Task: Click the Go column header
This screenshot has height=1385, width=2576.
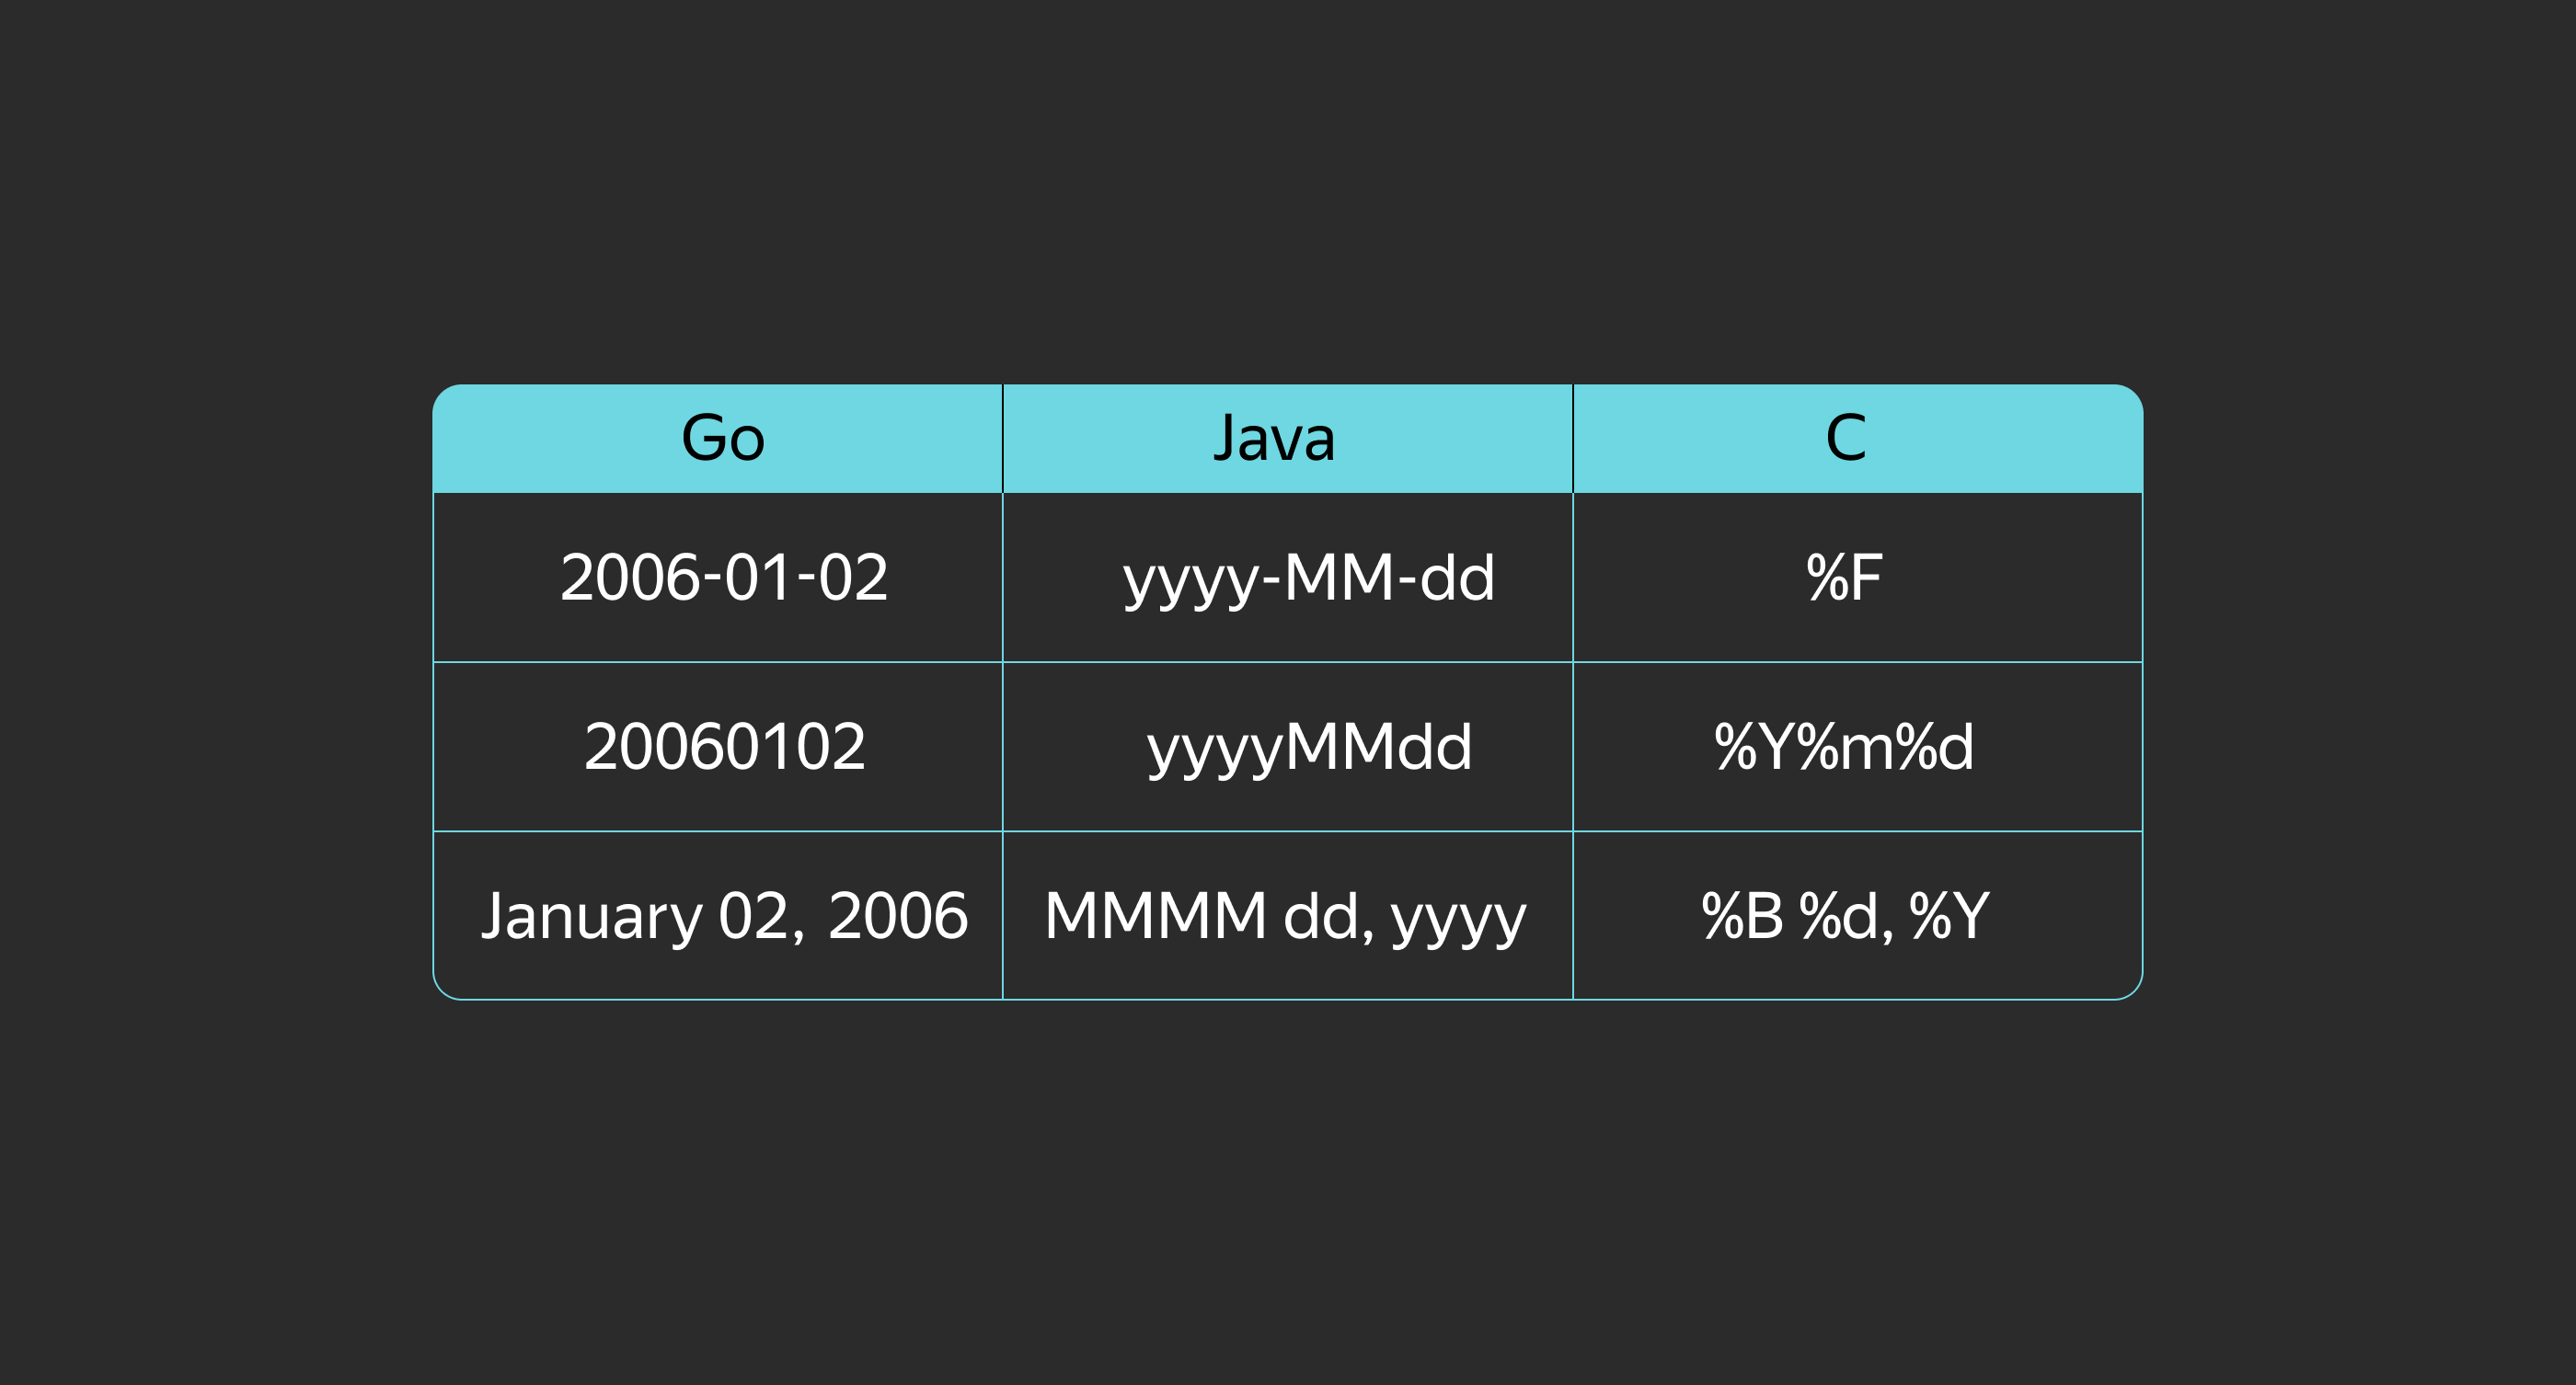Action: (x=718, y=439)
